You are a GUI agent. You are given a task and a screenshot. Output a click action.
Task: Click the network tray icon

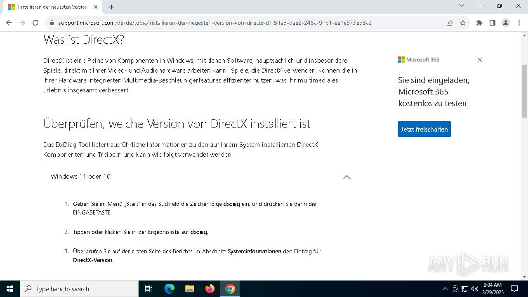click(465, 289)
